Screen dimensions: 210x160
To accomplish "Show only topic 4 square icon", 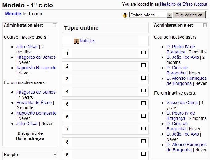I will pyautogui.click(x=143, y=91).
